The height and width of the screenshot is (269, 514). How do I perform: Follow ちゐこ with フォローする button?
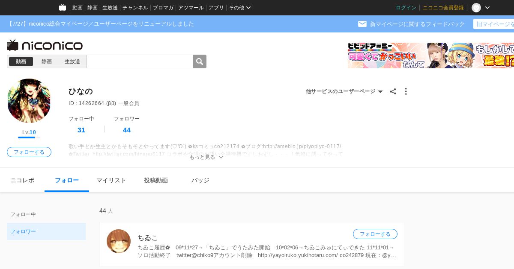tap(375, 234)
